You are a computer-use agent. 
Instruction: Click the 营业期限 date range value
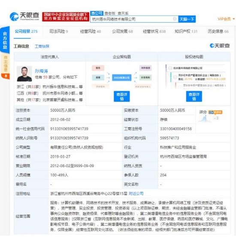tap(72, 166)
